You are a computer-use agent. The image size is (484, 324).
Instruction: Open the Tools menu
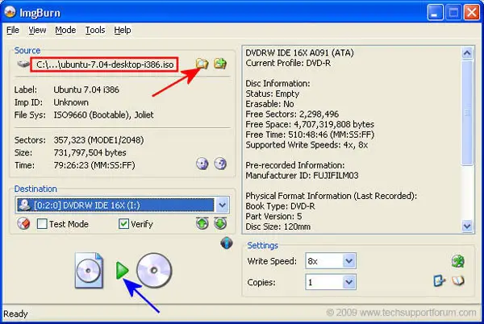coord(95,30)
